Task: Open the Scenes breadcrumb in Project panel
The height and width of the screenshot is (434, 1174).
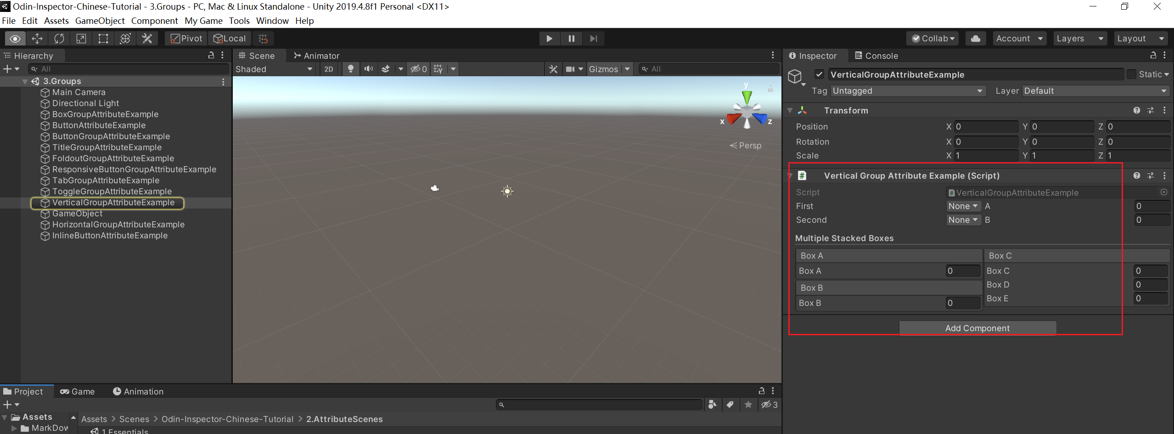Action: [x=134, y=419]
